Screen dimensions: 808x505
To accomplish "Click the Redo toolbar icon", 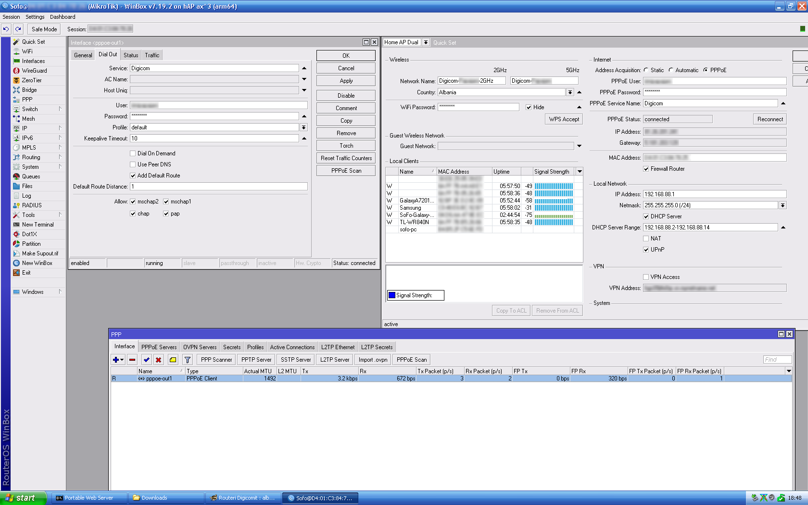I will (18, 29).
